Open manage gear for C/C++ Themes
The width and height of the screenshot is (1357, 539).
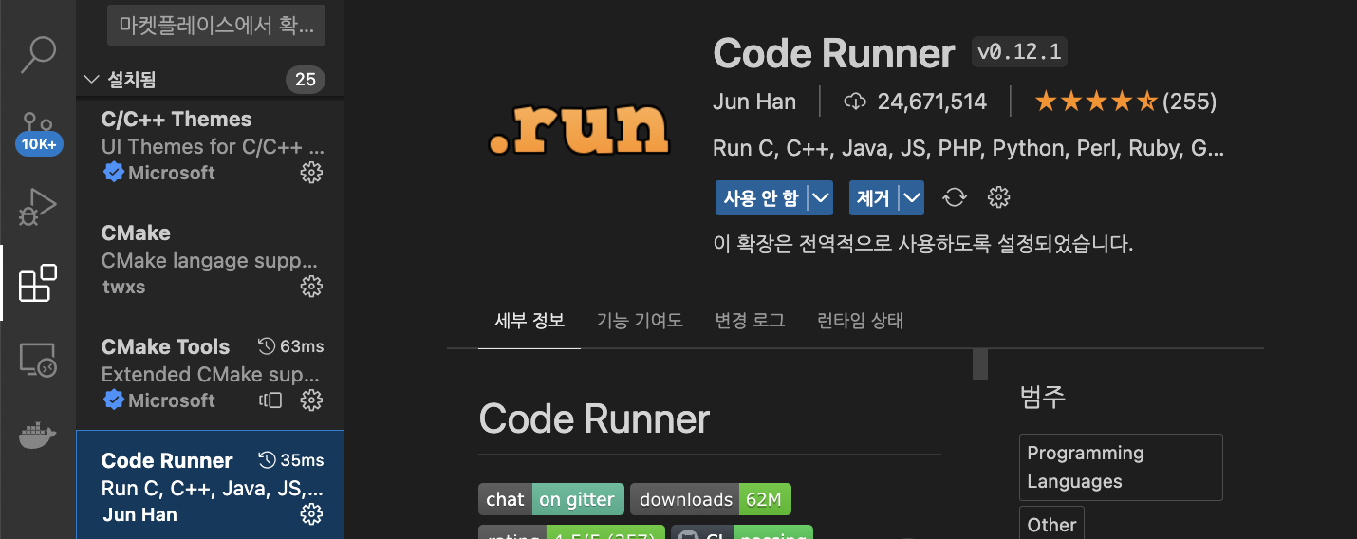[311, 173]
